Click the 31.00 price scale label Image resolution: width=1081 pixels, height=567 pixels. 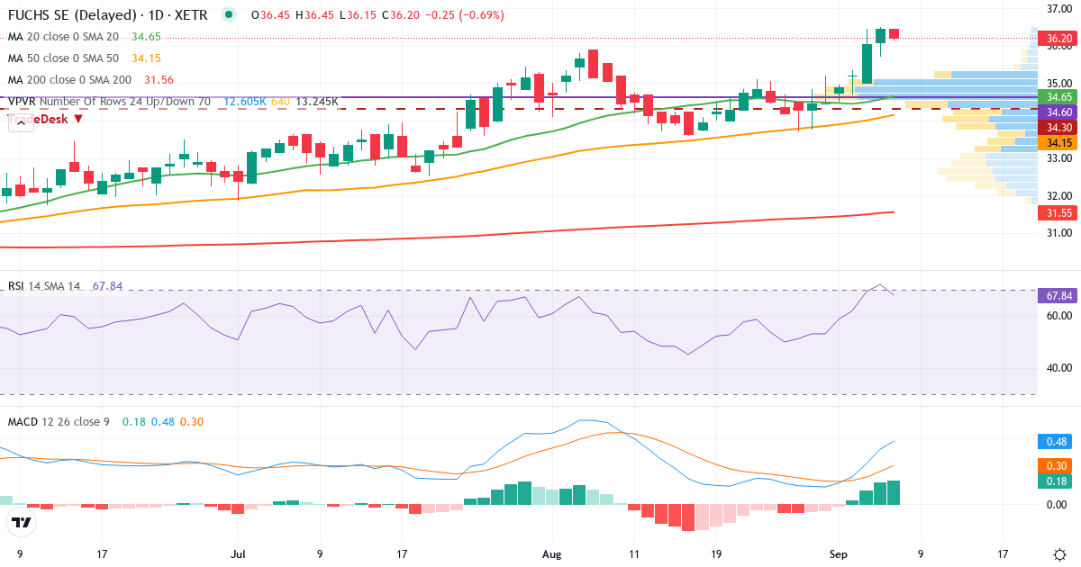1058,234
